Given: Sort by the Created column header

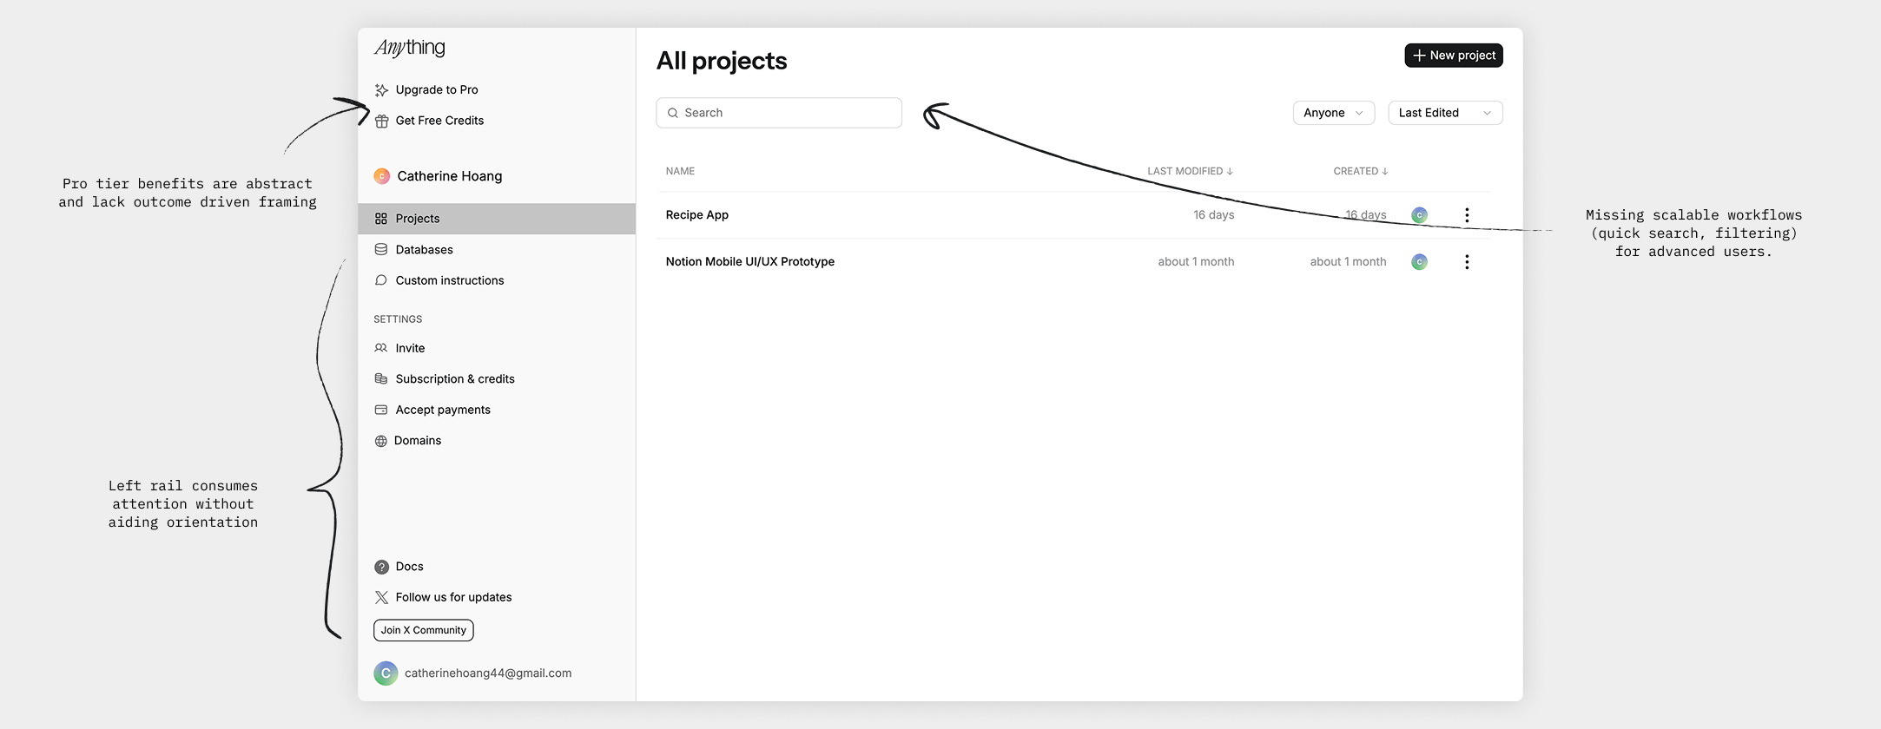Looking at the screenshot, I should [1360, 171].
